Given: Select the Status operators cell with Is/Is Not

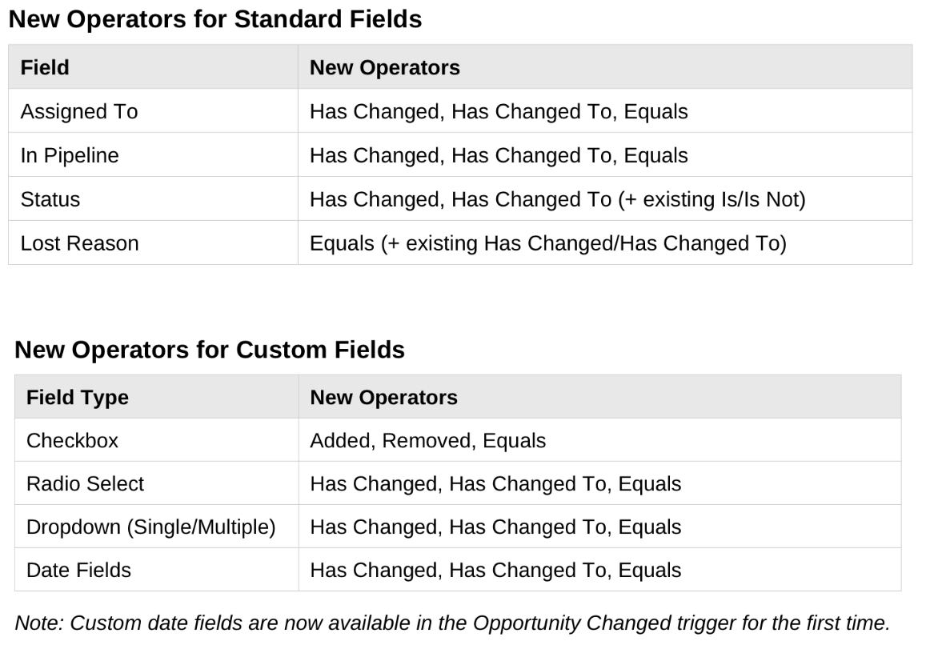Looking at the screenshot, I should pos(605,199).
